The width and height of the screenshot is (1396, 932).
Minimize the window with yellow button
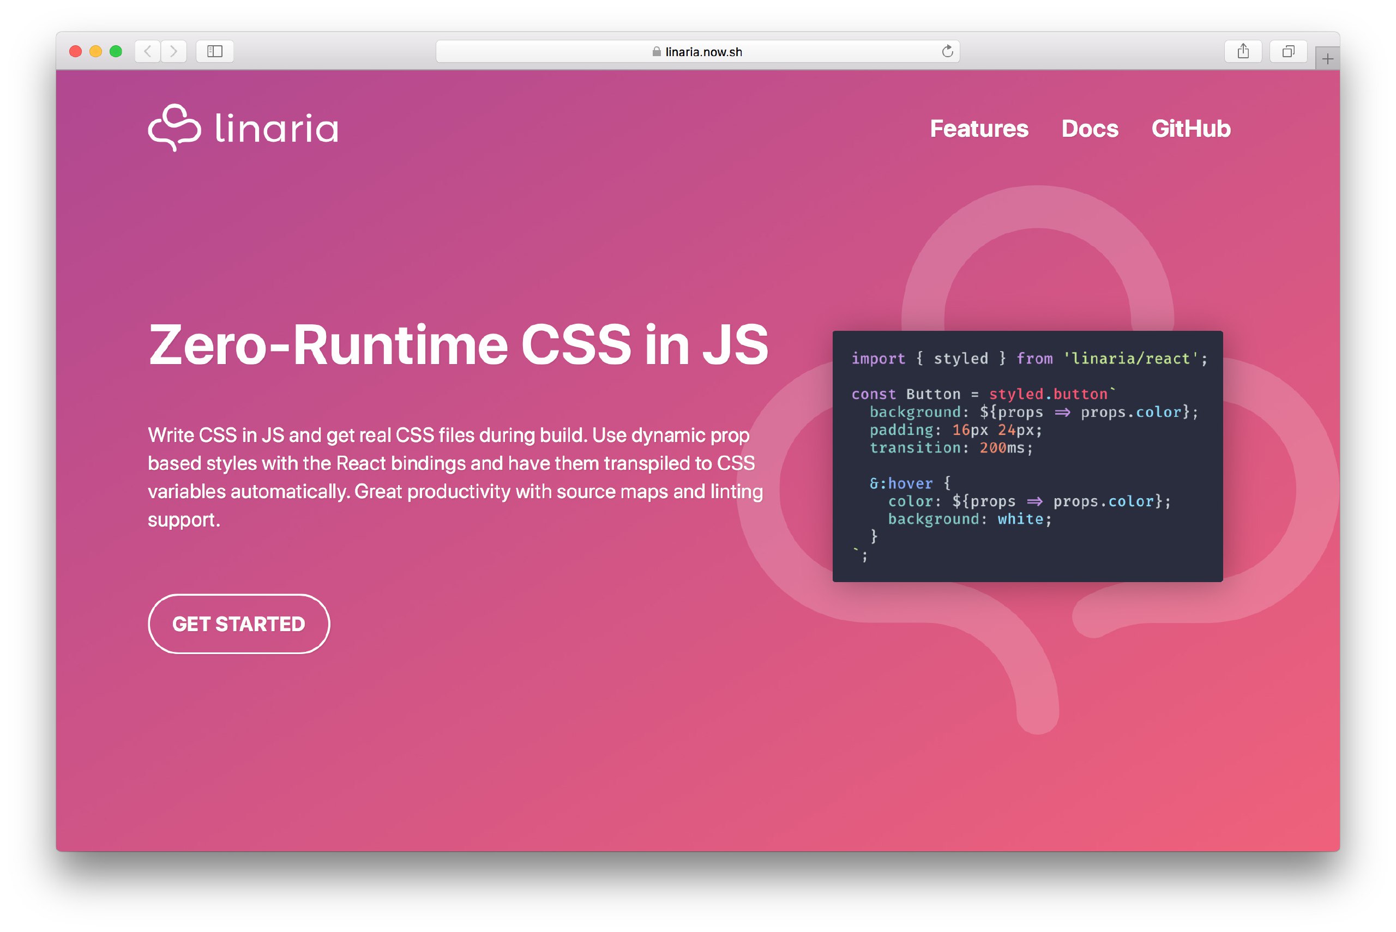coord(96,52)
